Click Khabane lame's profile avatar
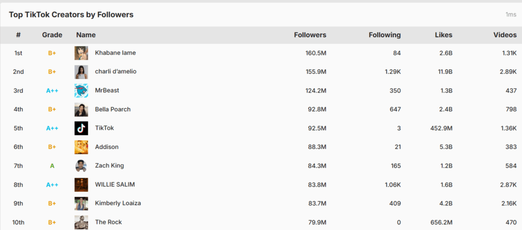The width and height of the screenshot is (522, 230). tap(81, 53)
